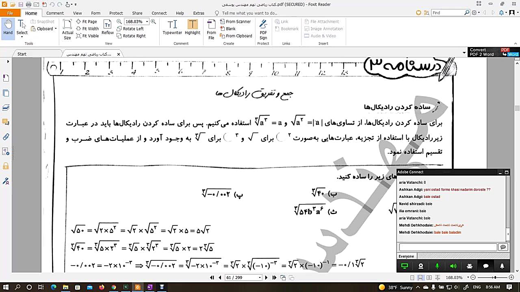
Task: Create PDF From Clipboard
Action: (236, 36)
